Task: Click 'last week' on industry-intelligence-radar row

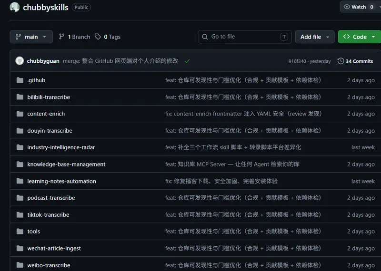Action: point(363,147)
